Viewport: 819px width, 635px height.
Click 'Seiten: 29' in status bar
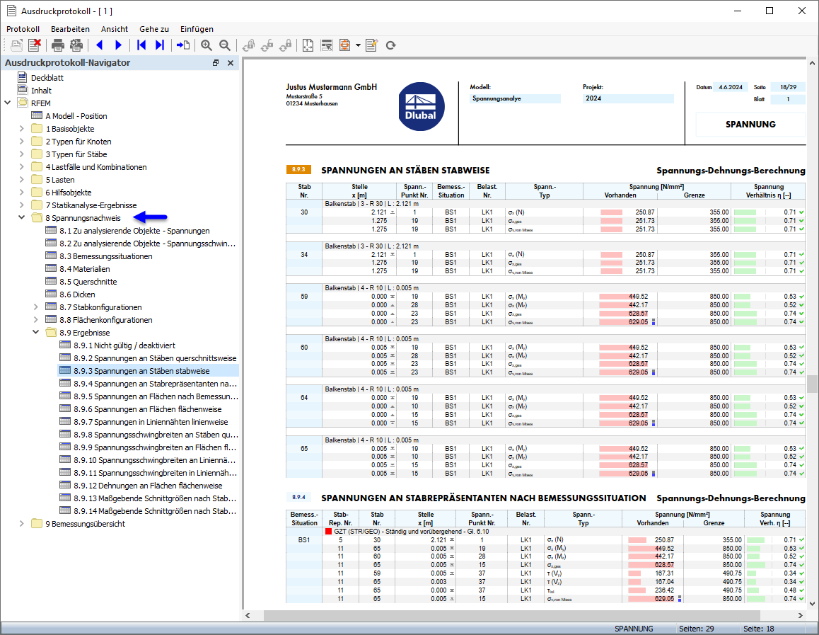[x=696, y=629]
